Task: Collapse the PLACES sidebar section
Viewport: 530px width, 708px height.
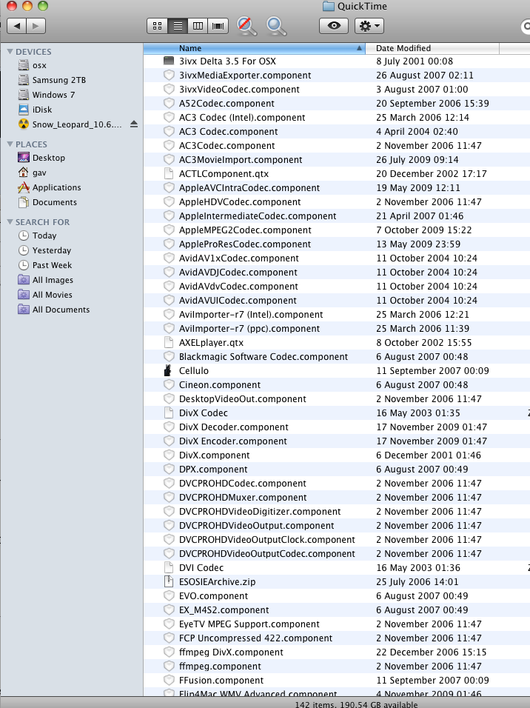Action: pyautogui.click(x=10, y=144)
